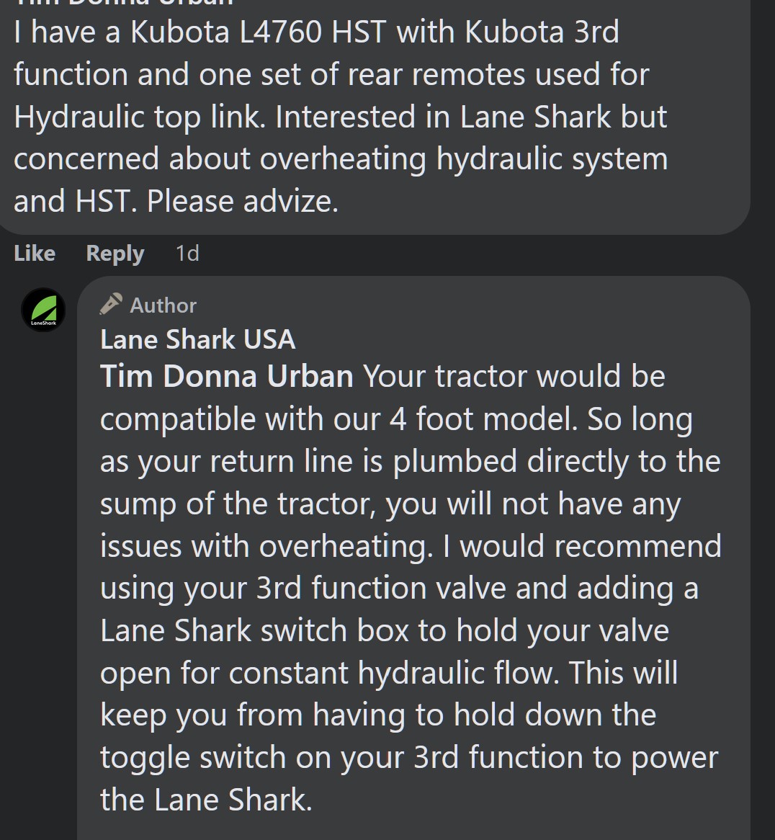Screen dimensions: 775x840
Task: Reply to Tim Donna Urban's comment
Action: (115, 254)
